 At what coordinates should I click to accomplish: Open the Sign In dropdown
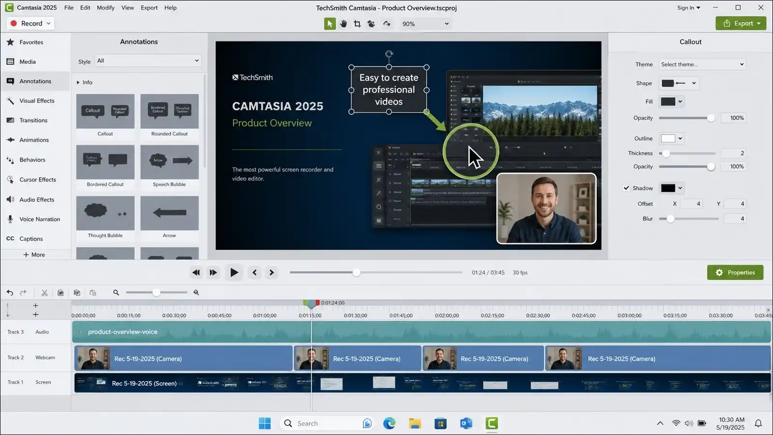[x=688, y=8]
